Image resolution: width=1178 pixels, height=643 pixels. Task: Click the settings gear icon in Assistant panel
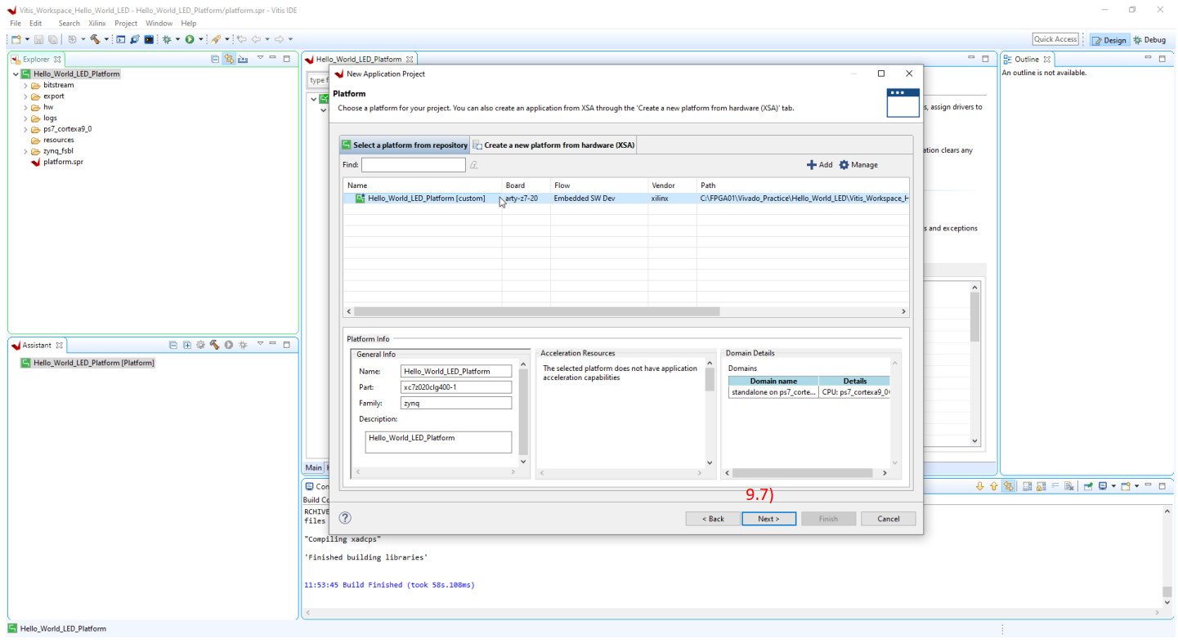[x=200, y=345]
